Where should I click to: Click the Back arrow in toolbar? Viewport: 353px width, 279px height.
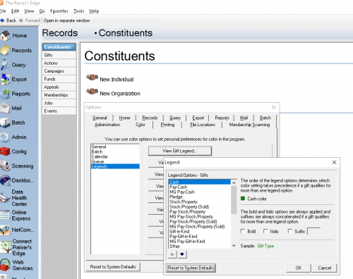[x=2, y=20]
